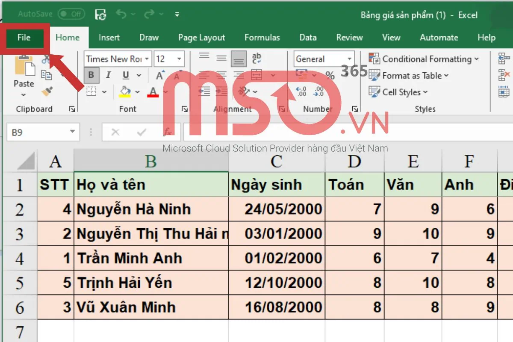
Task: Open Conditional Formatting menu
Action: [424, 59]
